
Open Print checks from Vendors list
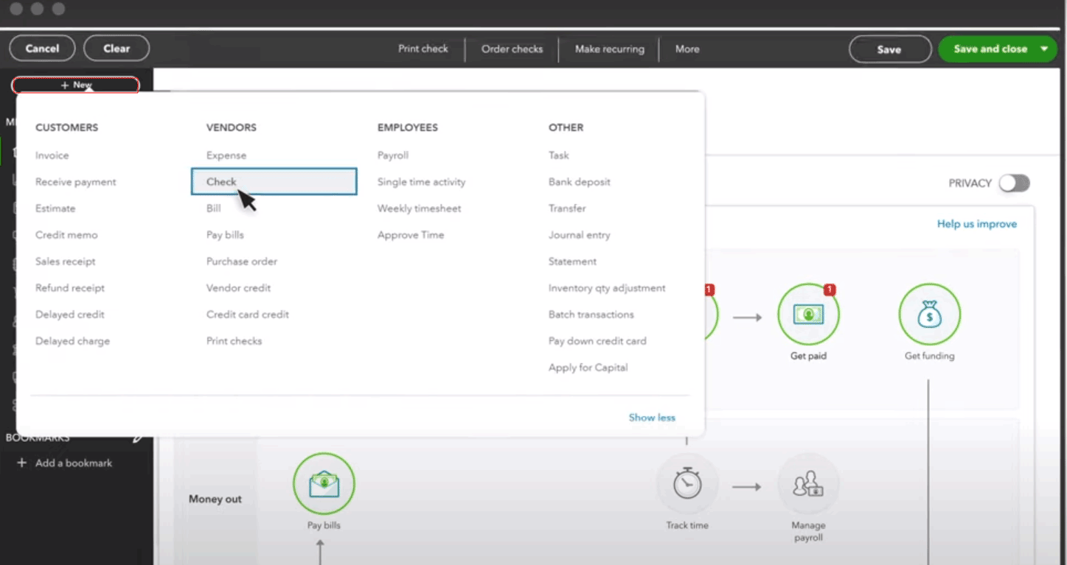[234, 341]
